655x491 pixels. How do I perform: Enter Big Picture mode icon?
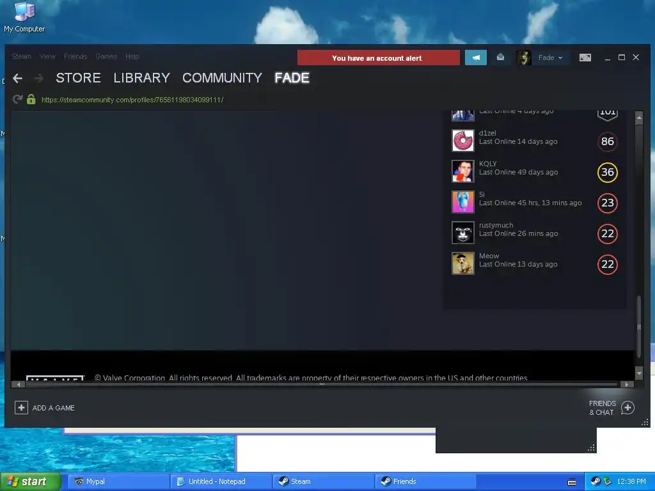click(x=585, y=58)
